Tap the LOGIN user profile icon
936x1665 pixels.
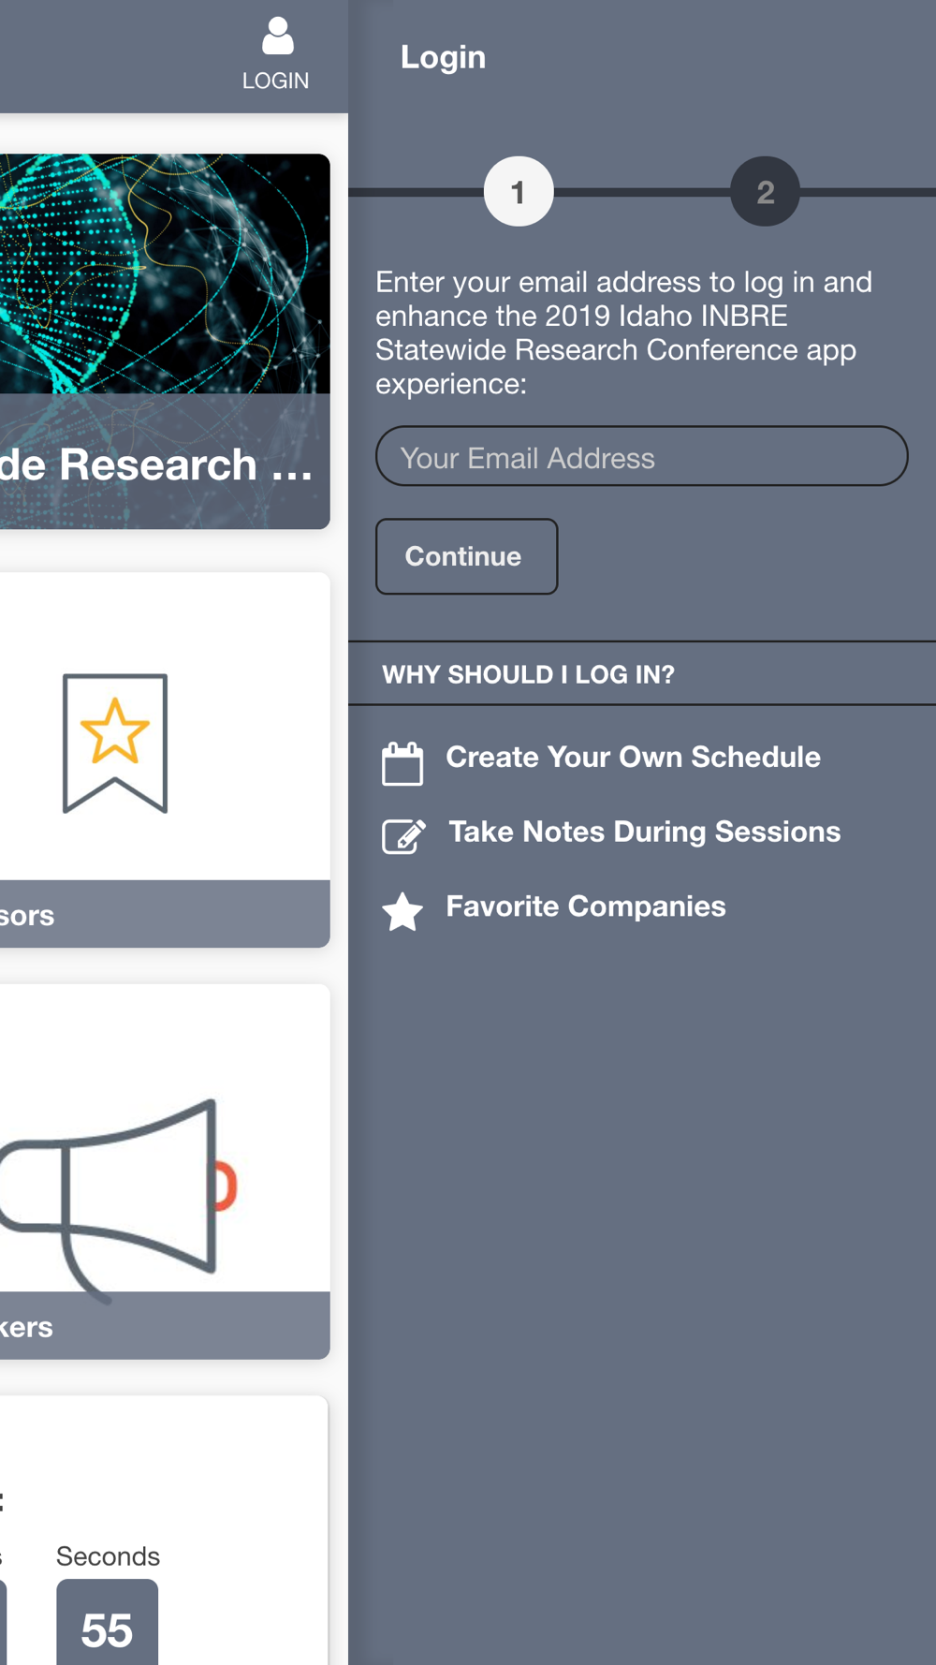point(276,39)
